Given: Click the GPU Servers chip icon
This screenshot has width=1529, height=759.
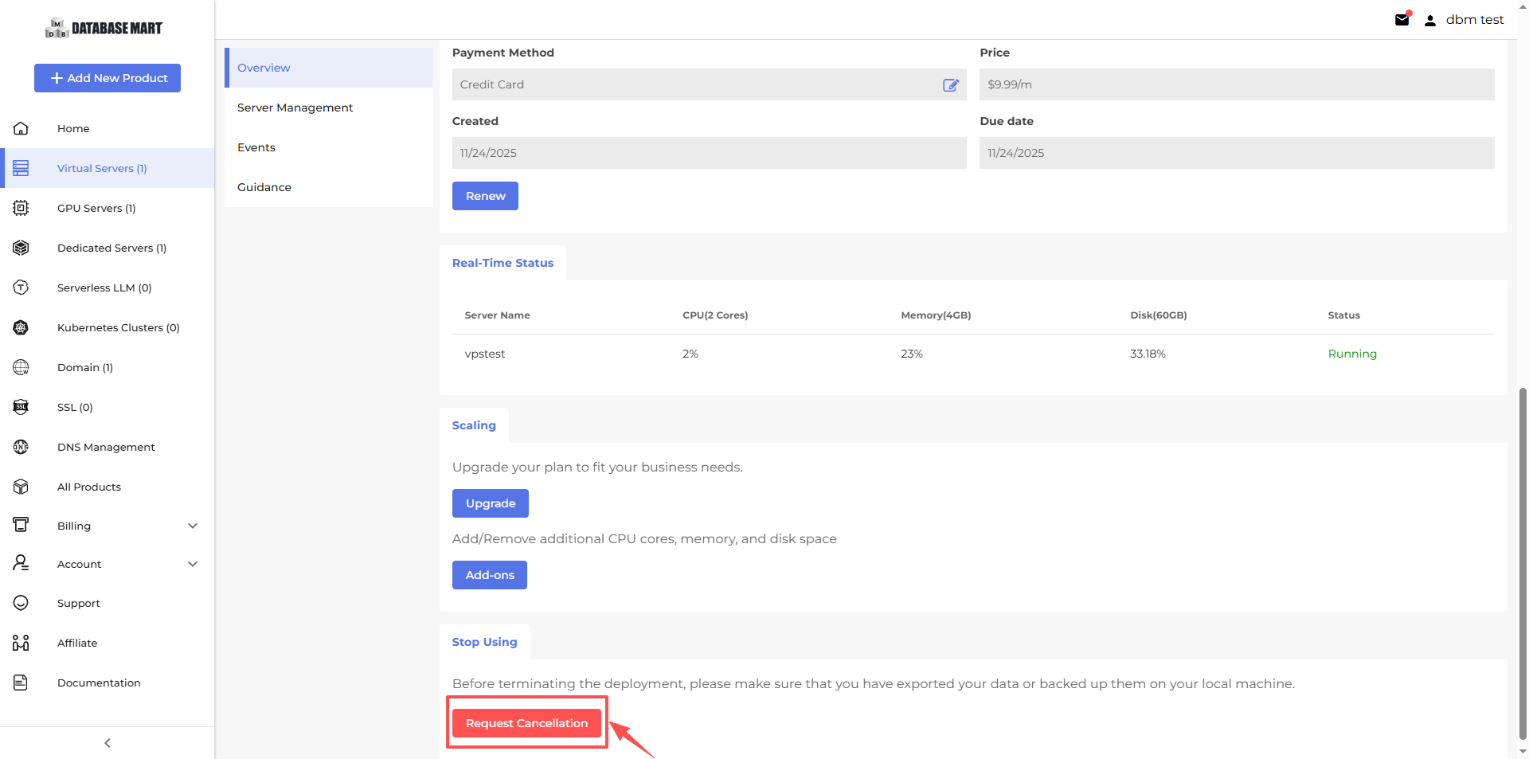Looking at the screenshot, I should click(x=21, y=208).
